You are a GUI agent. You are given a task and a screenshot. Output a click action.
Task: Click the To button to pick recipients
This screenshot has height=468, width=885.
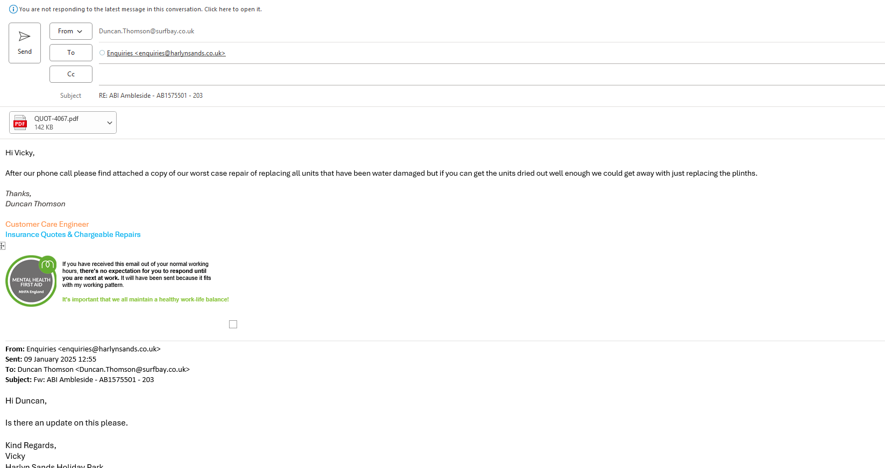pos(70,53)
